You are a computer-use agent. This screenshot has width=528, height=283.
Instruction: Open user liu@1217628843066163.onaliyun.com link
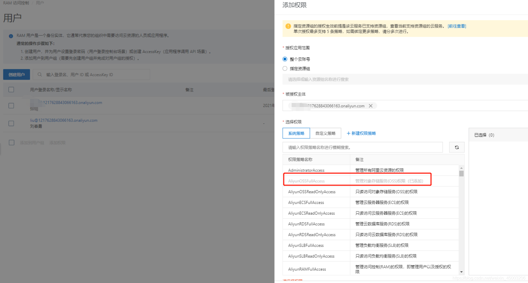(x=64, y=120)
